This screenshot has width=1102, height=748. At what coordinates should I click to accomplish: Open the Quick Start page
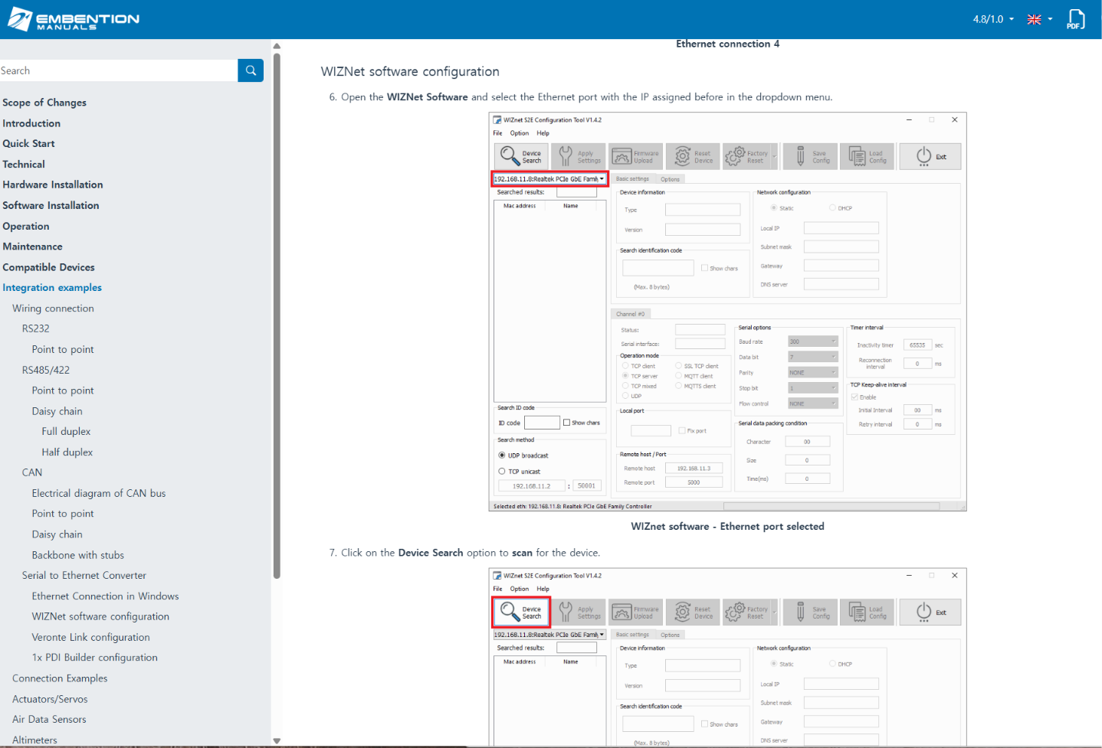28,144
